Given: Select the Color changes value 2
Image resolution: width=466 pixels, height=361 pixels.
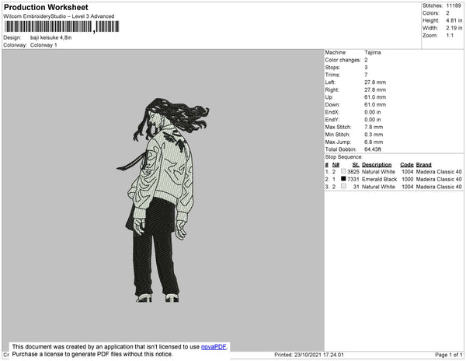Looking at the screenshot, I should (x=366, y=60).
